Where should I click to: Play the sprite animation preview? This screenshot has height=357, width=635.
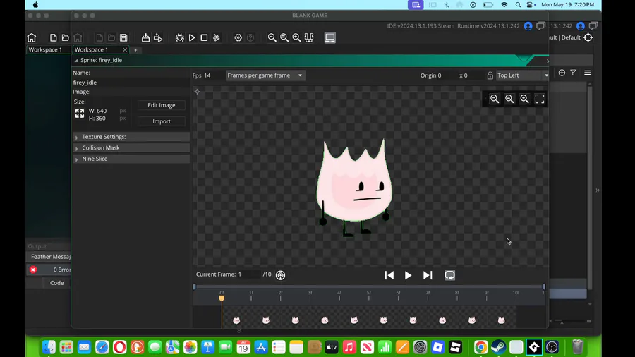(x=408, y=275)
